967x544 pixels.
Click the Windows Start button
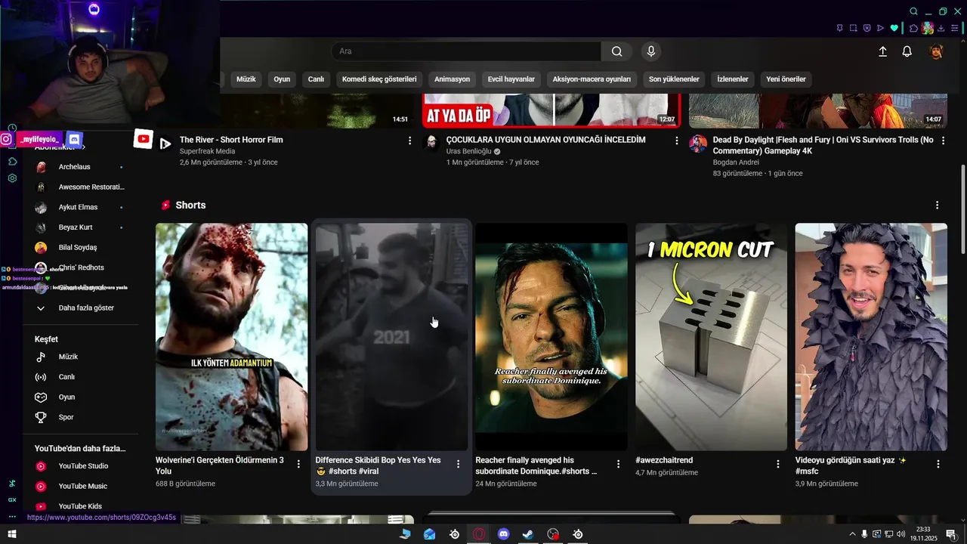click(12, 534)
